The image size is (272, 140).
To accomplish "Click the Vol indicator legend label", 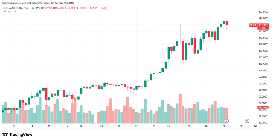I will 5,11.
